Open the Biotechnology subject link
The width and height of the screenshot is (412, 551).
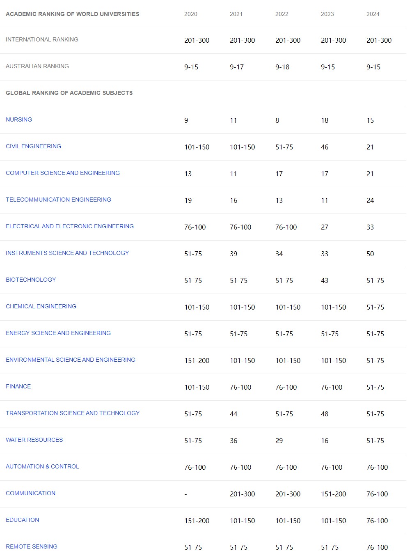31,280
